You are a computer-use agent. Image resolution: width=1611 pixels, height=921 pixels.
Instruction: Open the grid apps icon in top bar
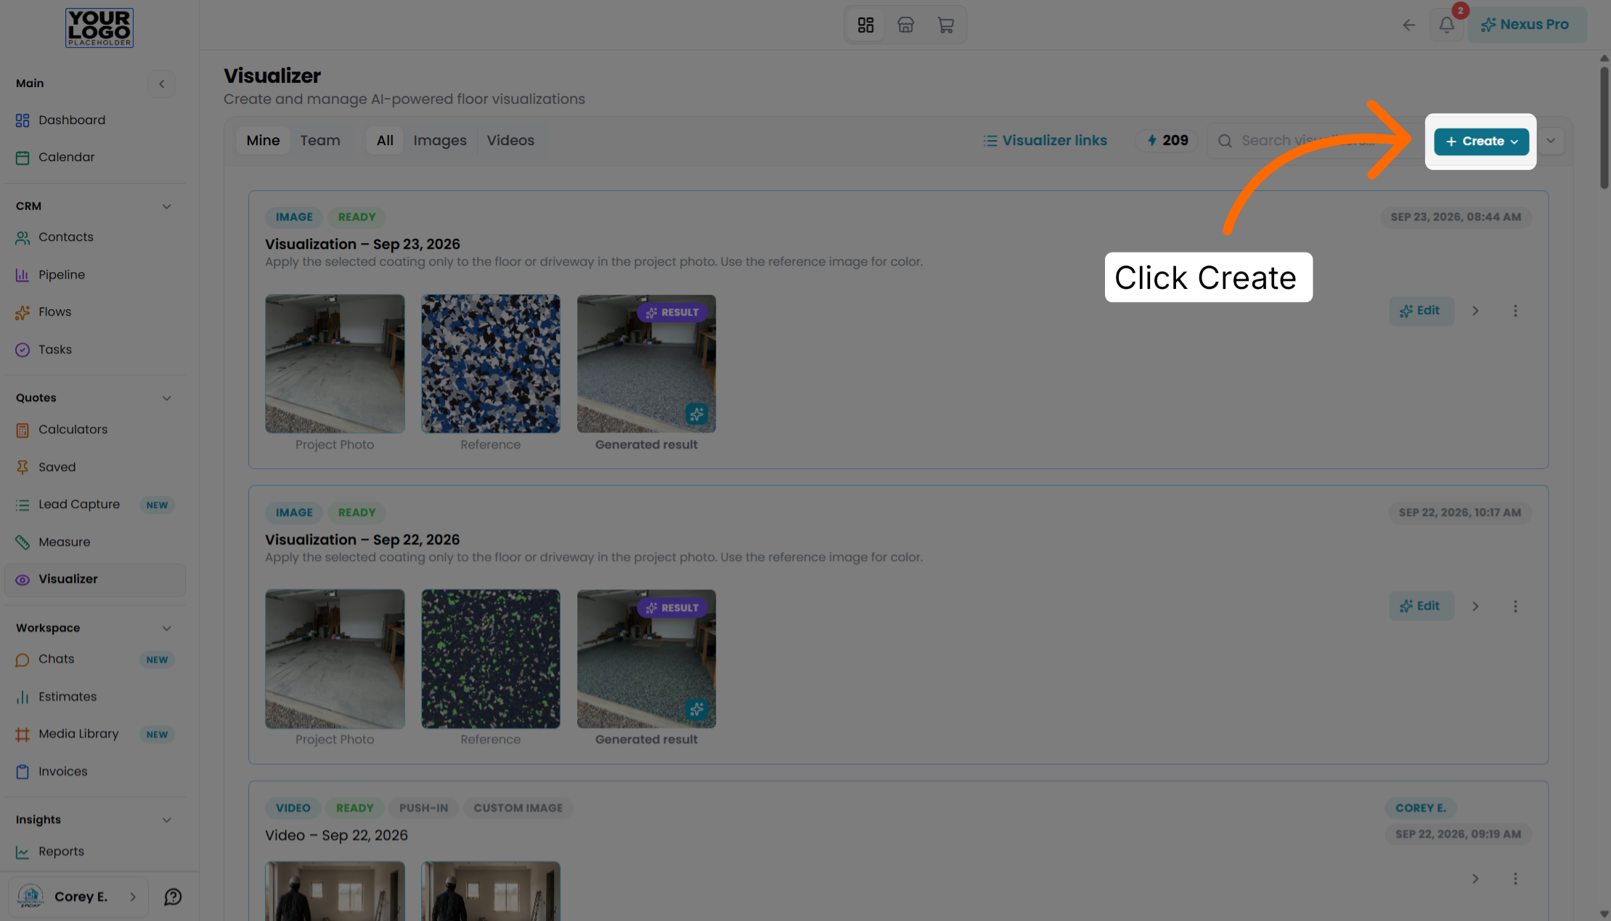click(865, 25)
